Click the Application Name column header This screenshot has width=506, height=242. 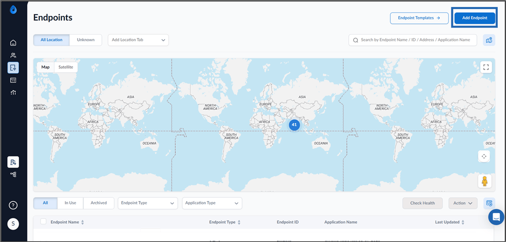coord(341,222)
